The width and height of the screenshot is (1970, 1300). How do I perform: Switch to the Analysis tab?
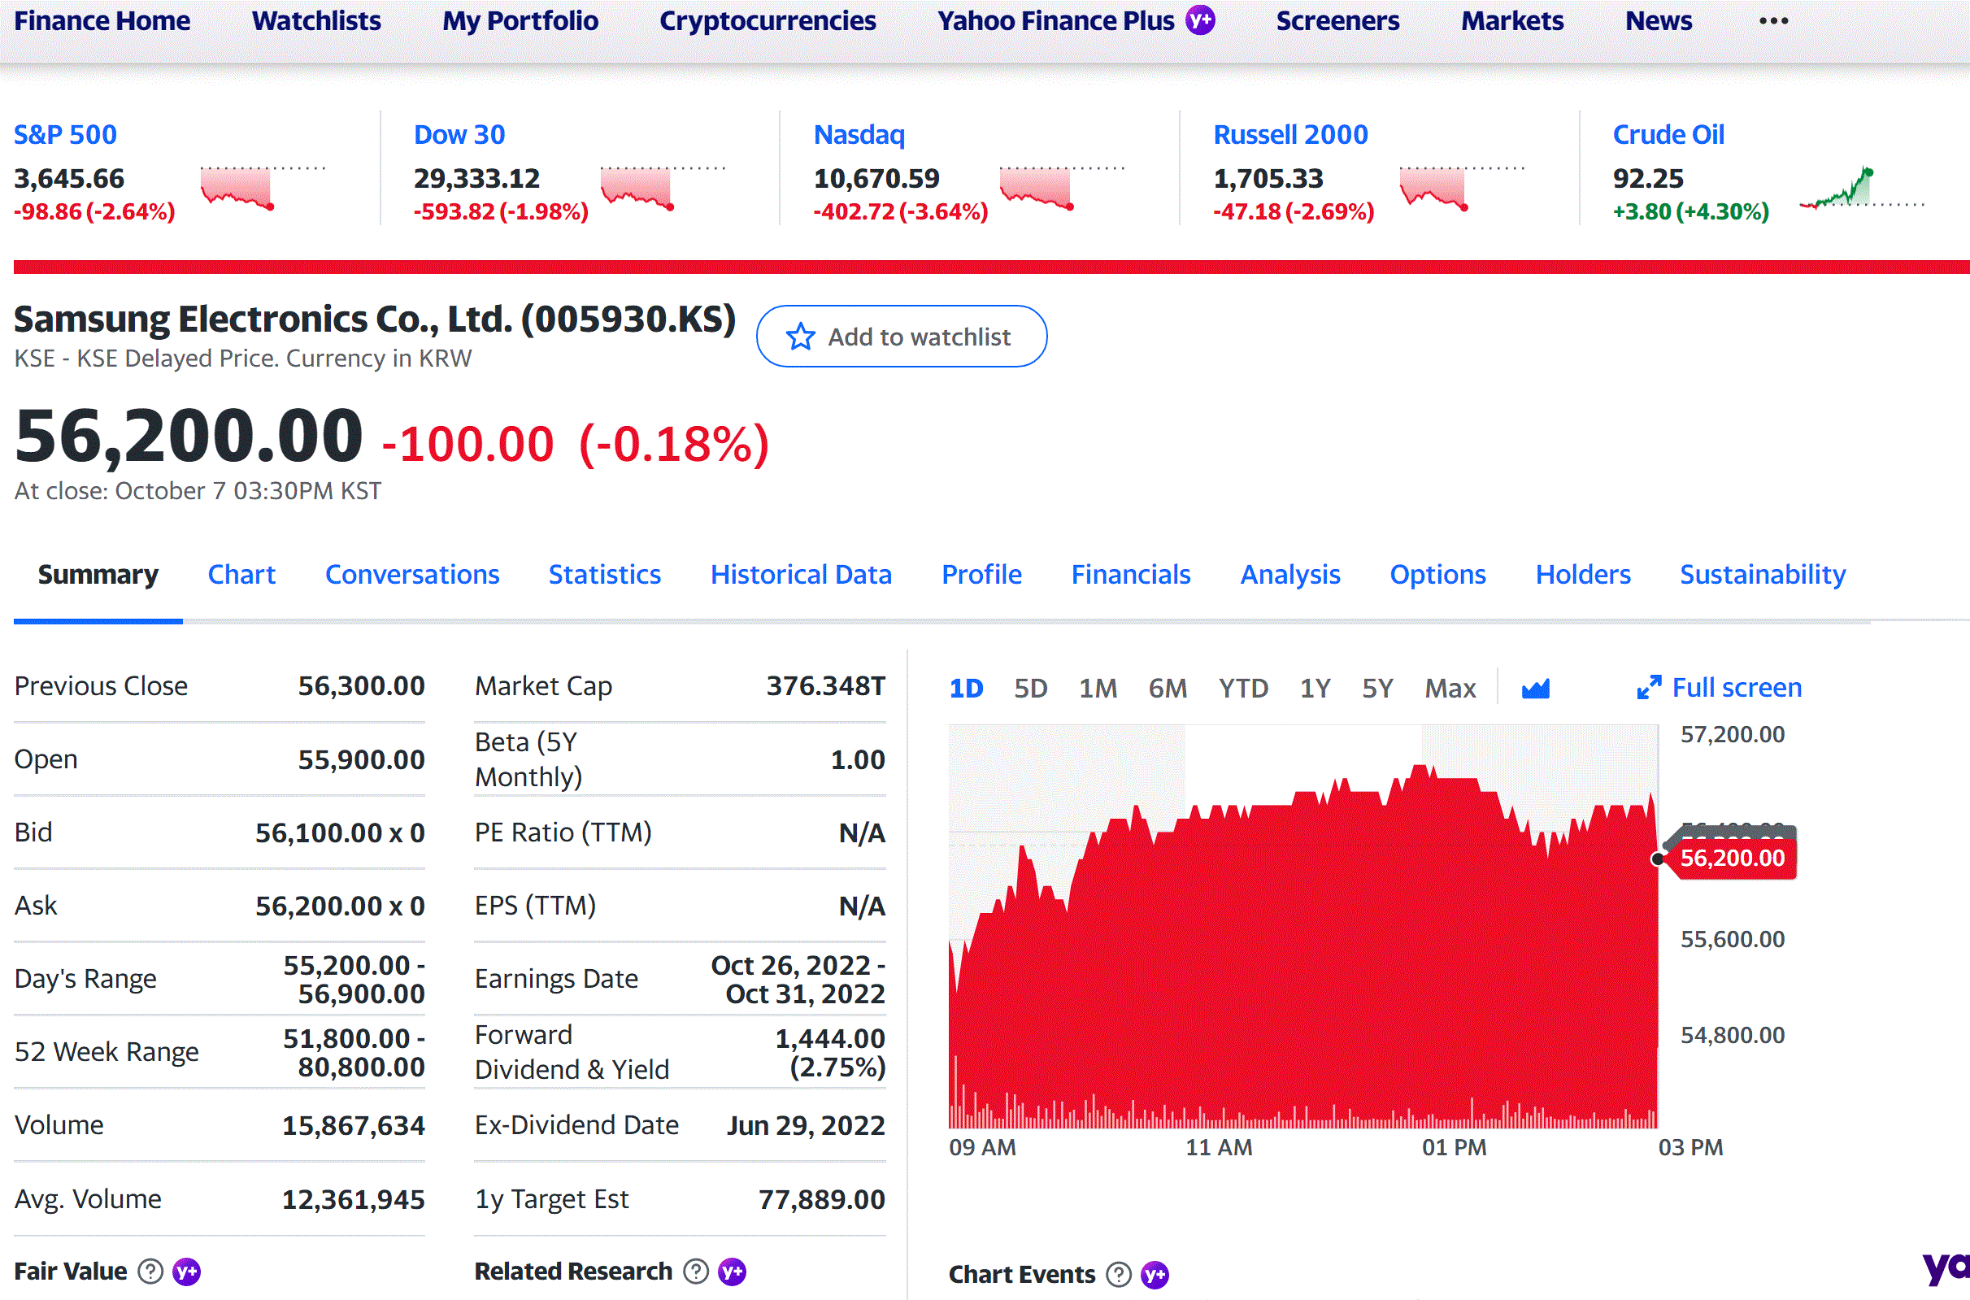coord(1290,575)
